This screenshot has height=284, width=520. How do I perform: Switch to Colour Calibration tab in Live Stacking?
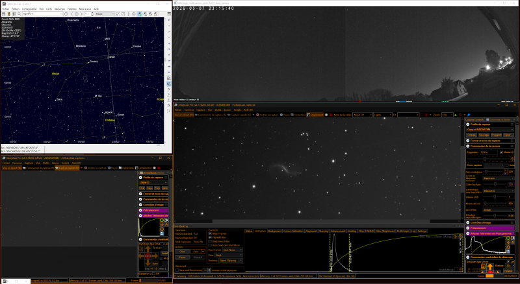pyautogui.click(x=293, y=231)
